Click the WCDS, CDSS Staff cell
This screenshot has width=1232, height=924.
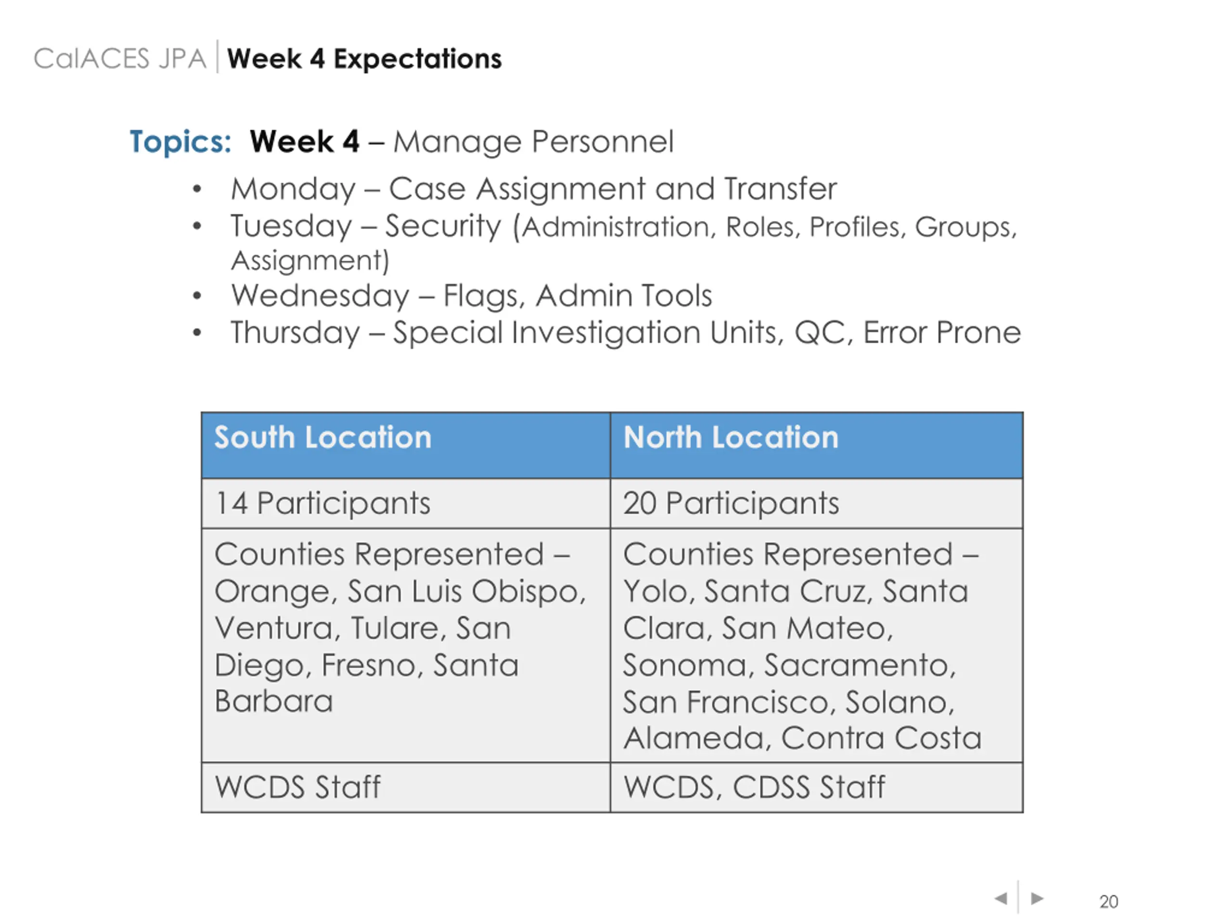[x=817, y=787]
